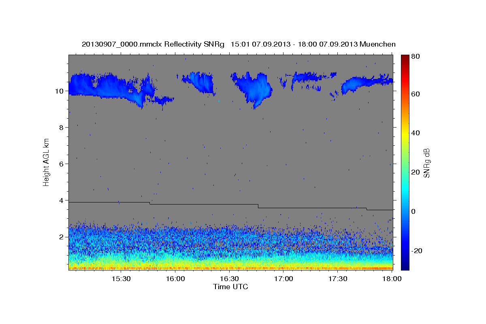Screen dimensions: 486x324
Task: Click the colorbar value 60
Action: click(415, 94)
